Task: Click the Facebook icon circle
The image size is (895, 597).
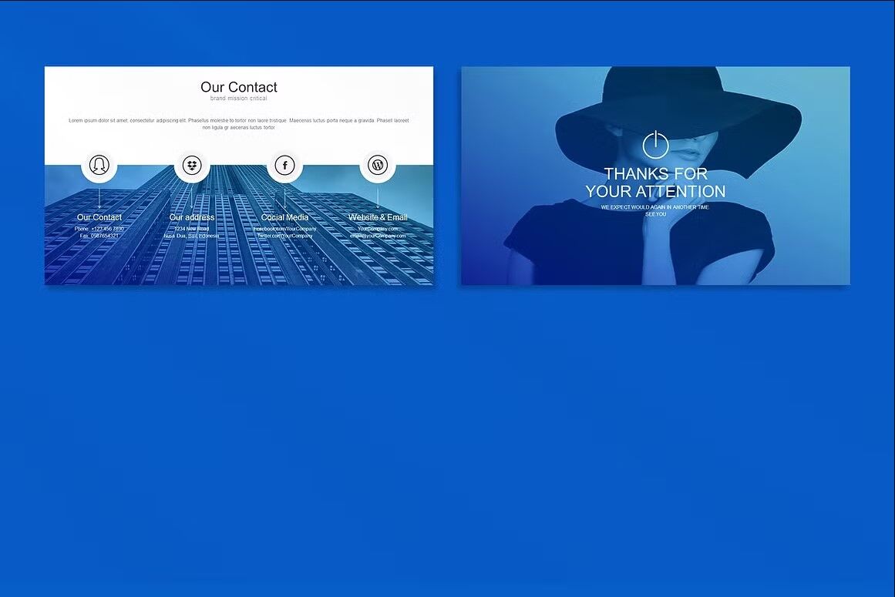Action: tap(285, 165)
